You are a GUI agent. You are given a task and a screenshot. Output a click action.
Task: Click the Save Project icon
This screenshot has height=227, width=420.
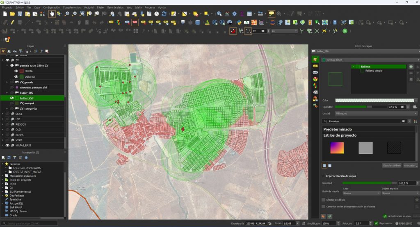click(20, 13)
